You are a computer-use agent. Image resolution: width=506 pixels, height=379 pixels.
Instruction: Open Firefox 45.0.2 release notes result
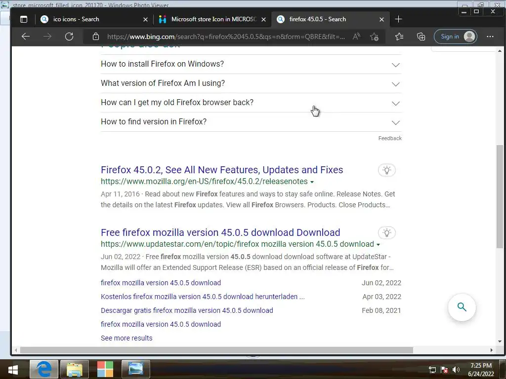(x=222, y=170)
